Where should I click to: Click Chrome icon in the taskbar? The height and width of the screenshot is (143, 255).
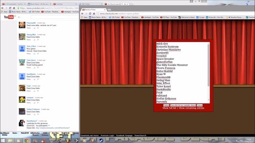click(x=27, y=141)
